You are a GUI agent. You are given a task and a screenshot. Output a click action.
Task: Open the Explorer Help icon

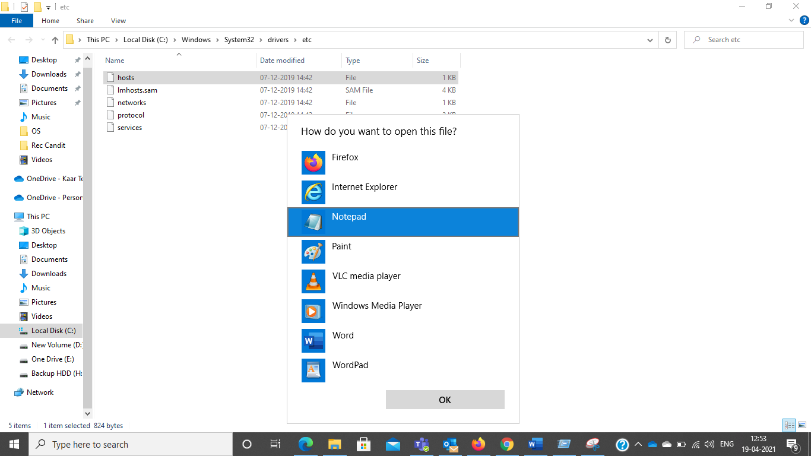pos(804,21)
